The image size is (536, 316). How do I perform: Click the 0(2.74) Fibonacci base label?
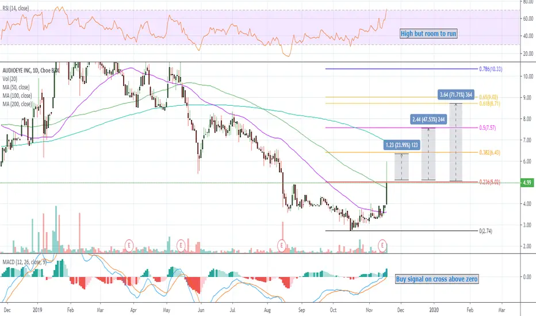[486, 231]
